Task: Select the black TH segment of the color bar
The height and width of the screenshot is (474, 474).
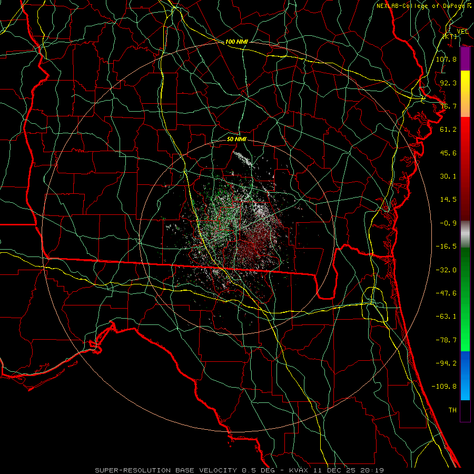Action: [465, 411]
